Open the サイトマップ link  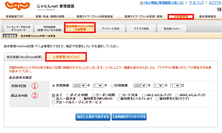click(196, 2)
